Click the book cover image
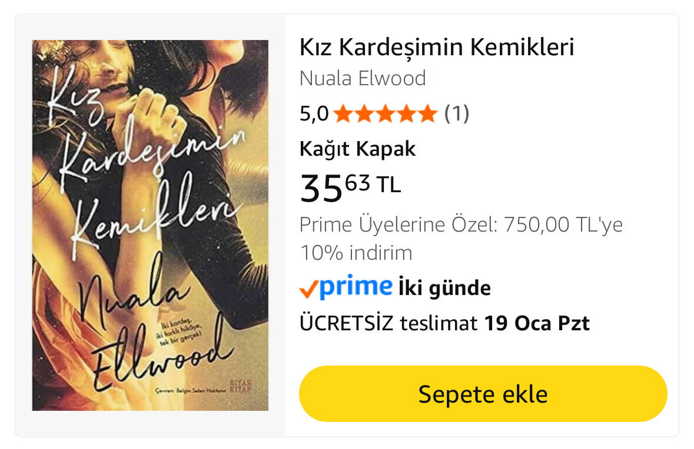Viewport: 694px width, 449px height. (x=150, y=226)
